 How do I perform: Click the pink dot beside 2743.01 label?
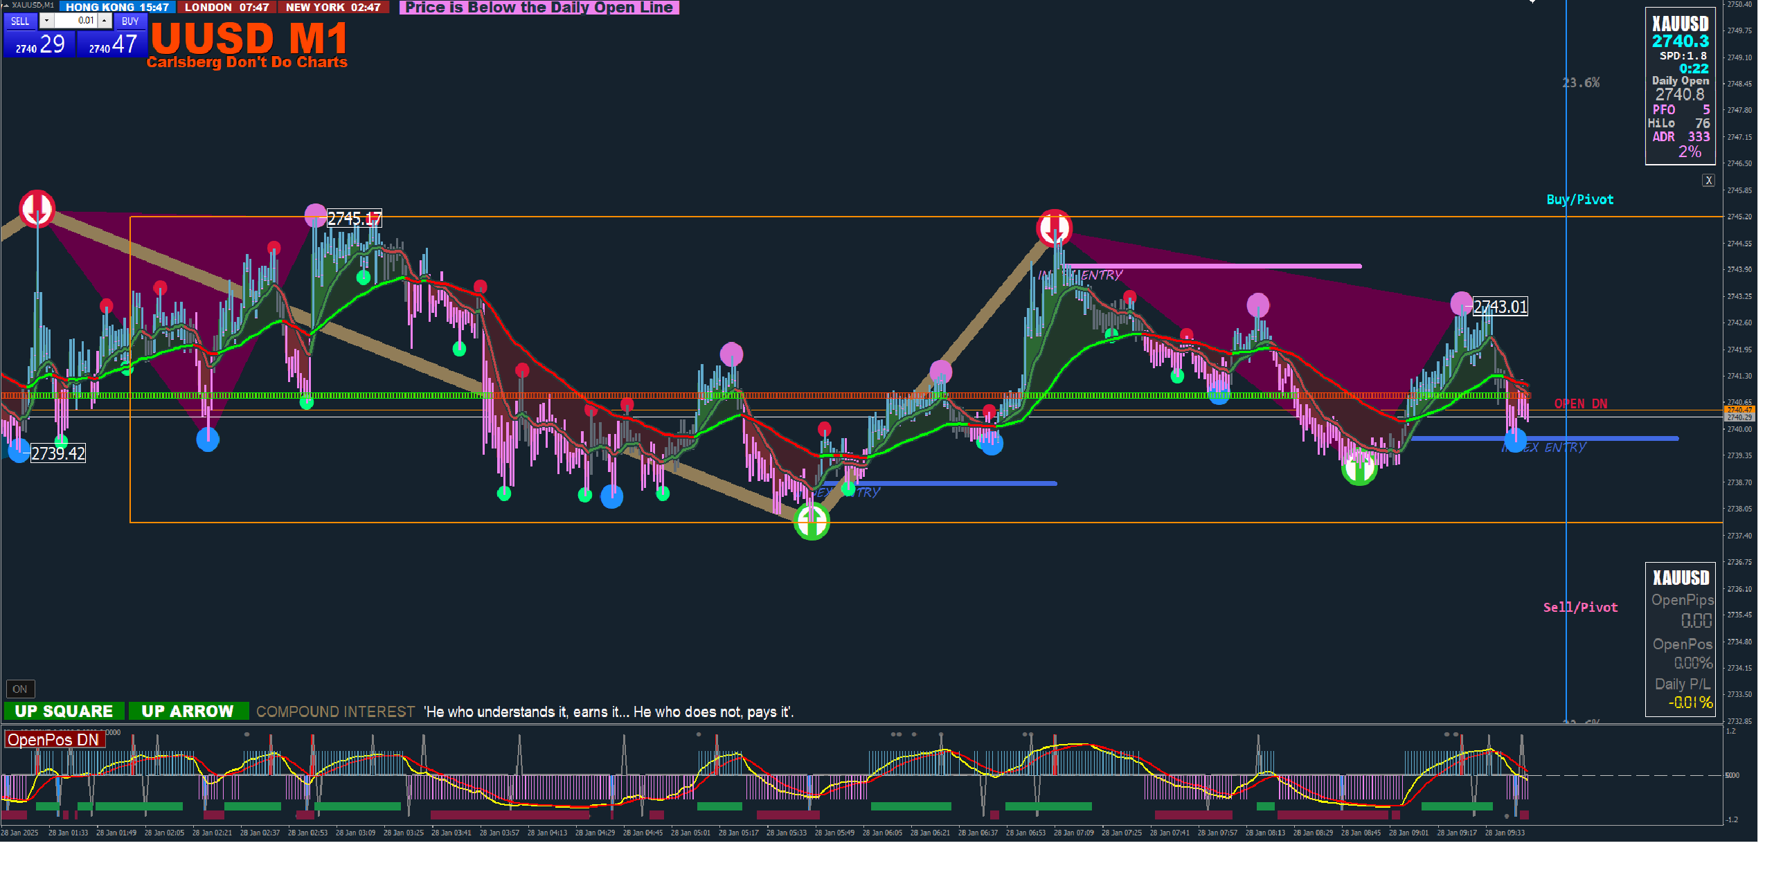(x=1461, y=303)
